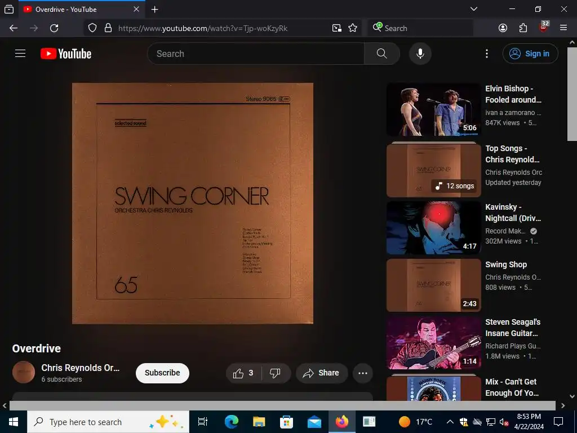Screen dimensions: 577x433
Task: Open Elvin Bishop Fooled around thumbnail
Action: [433, 110]
